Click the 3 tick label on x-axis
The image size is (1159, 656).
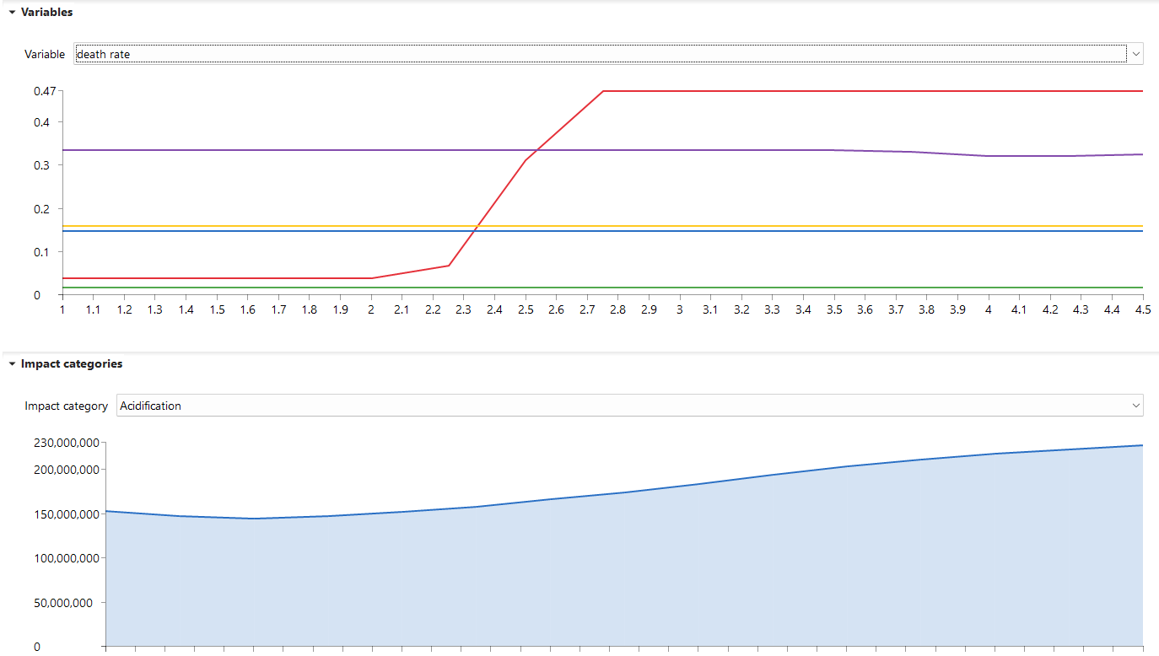(679, 310)
